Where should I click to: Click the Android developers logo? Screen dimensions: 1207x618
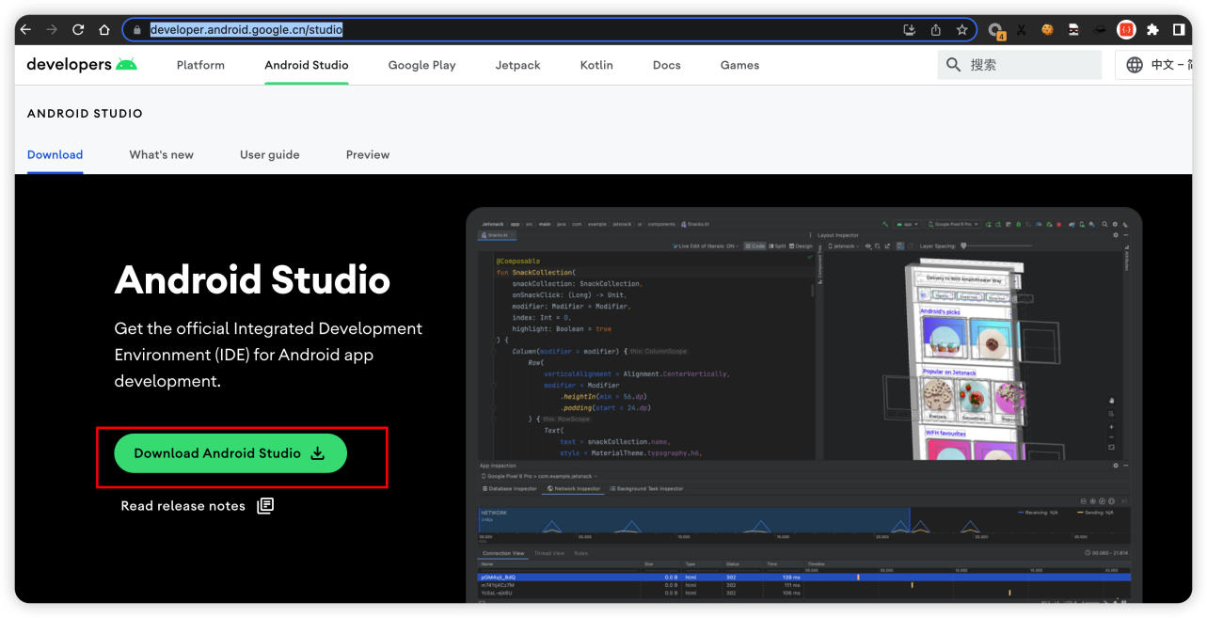click(x=82, y=65)
